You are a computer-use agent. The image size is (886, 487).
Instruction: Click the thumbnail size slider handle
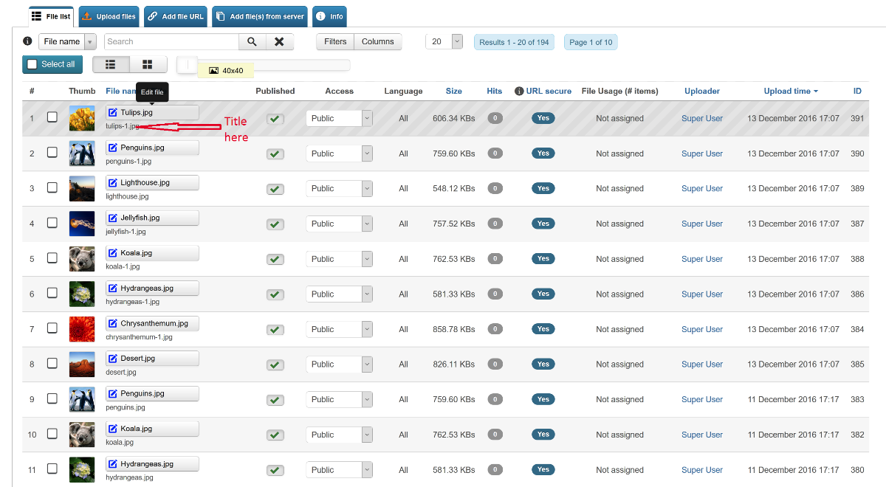tap(188, 65)
